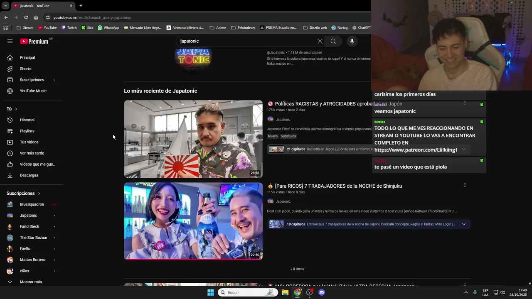Image resolution: width=532 pixels, height=299 pixels.
Task: Open the Nartag bookmark
Action: coord(339,28)
